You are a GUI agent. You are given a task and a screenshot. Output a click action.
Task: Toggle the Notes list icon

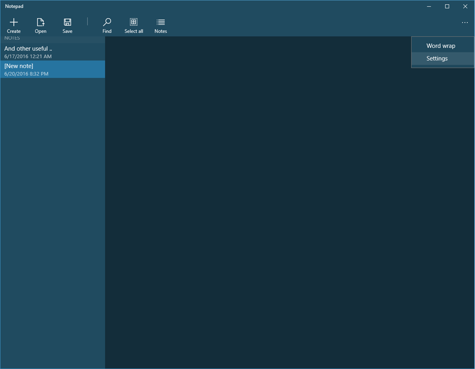[161, 22]
